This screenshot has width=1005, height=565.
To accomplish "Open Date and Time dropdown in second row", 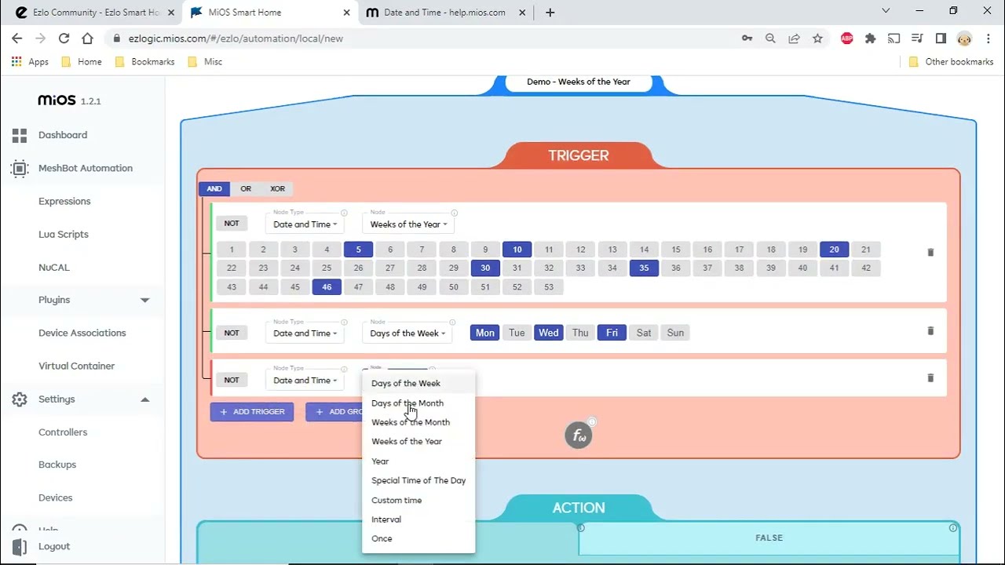I will pyautogui.click(x=305, y=334).
